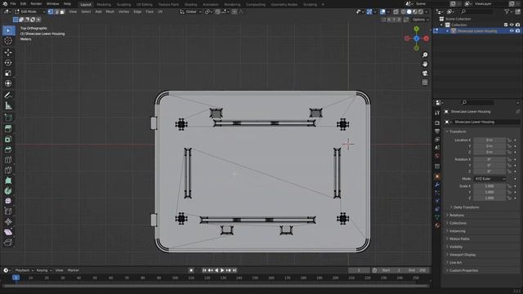This screenshot has height=294, width=523.
Task: Click Marker in timeline header
Action: pos(73,270)
